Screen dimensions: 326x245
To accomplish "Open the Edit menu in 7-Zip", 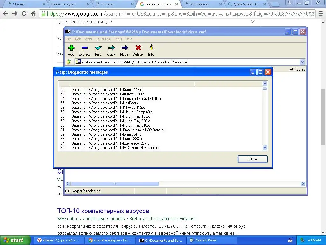I will (78, 39).
